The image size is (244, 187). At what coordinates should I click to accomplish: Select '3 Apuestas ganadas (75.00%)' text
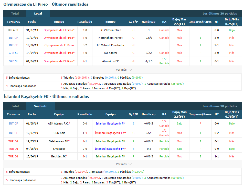(x=80, y=84)
